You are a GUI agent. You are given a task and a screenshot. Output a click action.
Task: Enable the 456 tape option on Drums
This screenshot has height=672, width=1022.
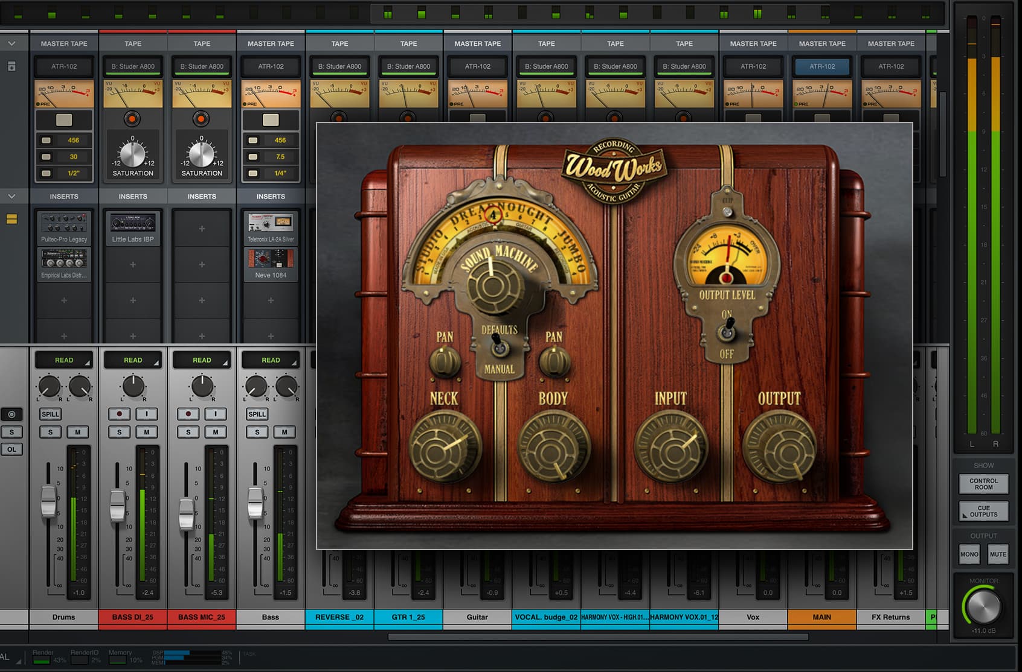[x=47, y=141]
